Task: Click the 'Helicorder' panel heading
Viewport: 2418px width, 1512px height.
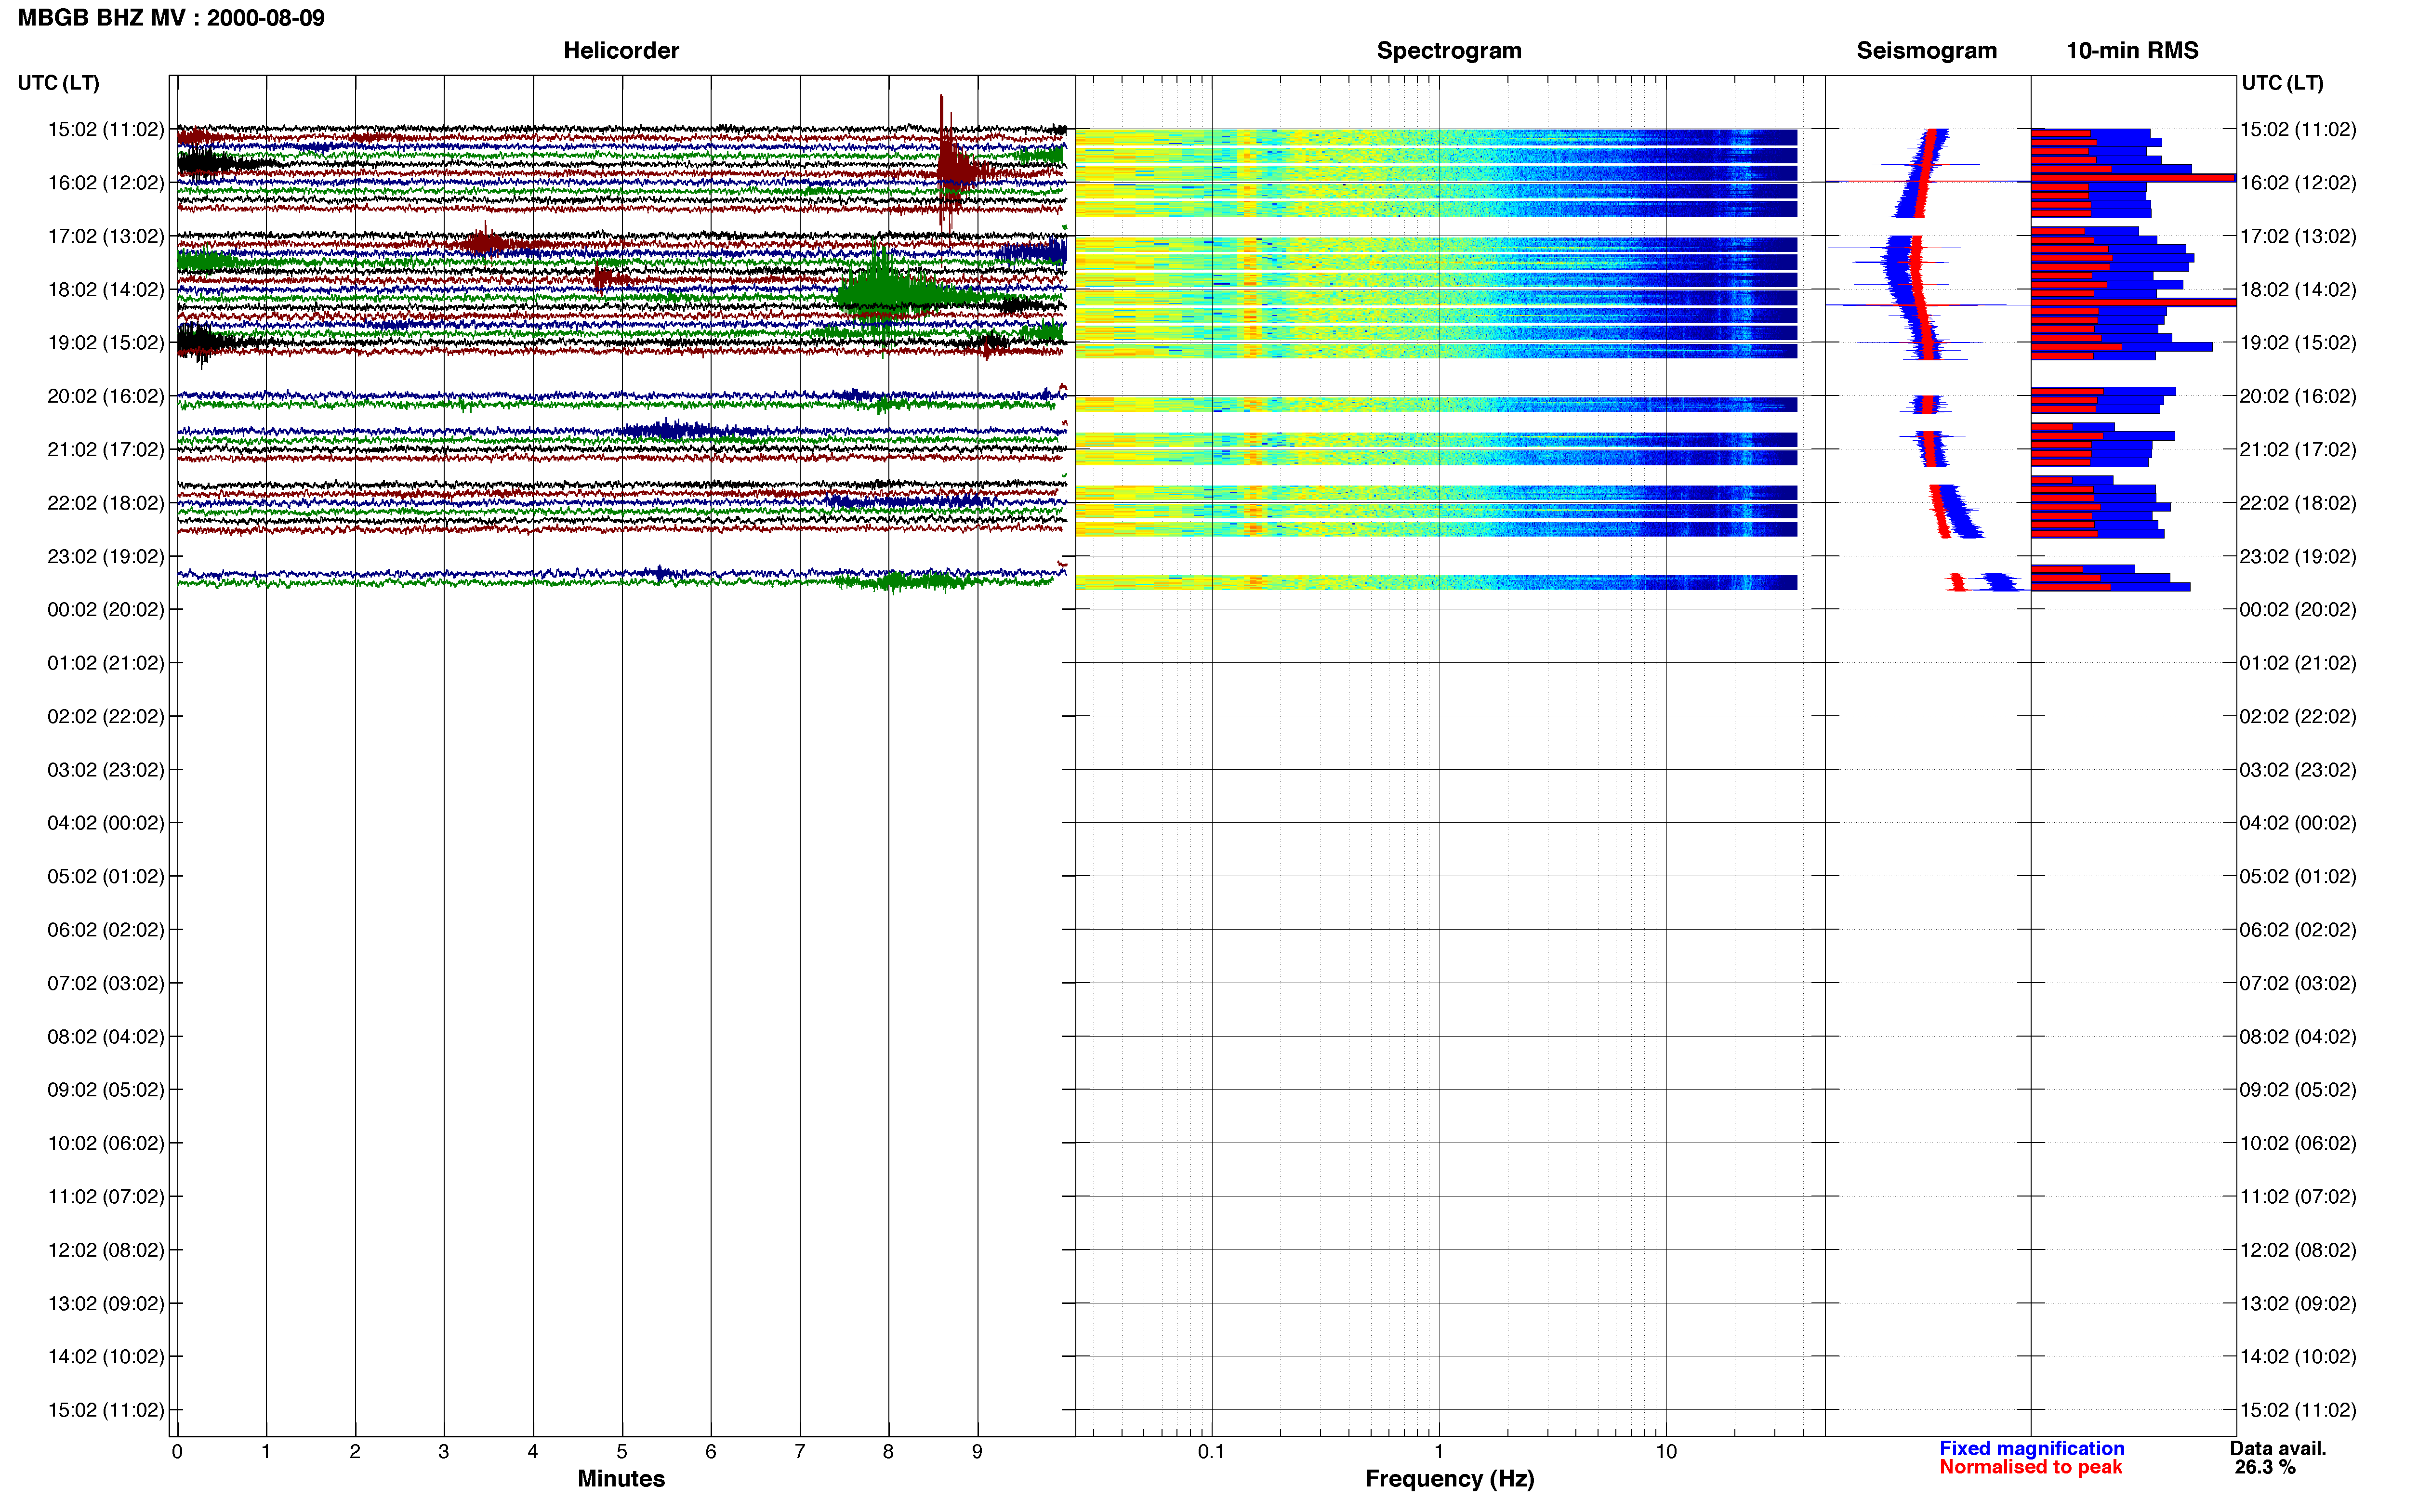Action: click(x=621, y=50)
